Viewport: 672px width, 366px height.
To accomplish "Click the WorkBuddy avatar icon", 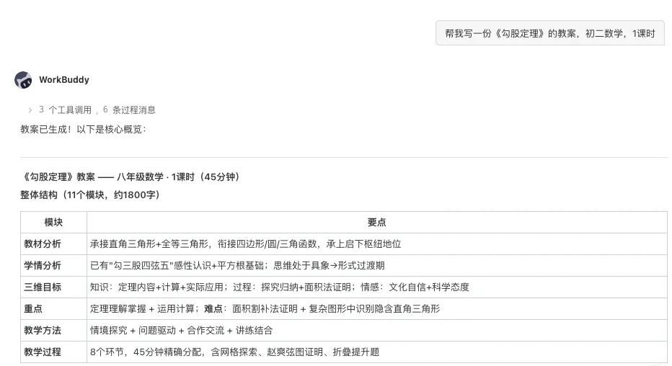I will pos(23,80).
